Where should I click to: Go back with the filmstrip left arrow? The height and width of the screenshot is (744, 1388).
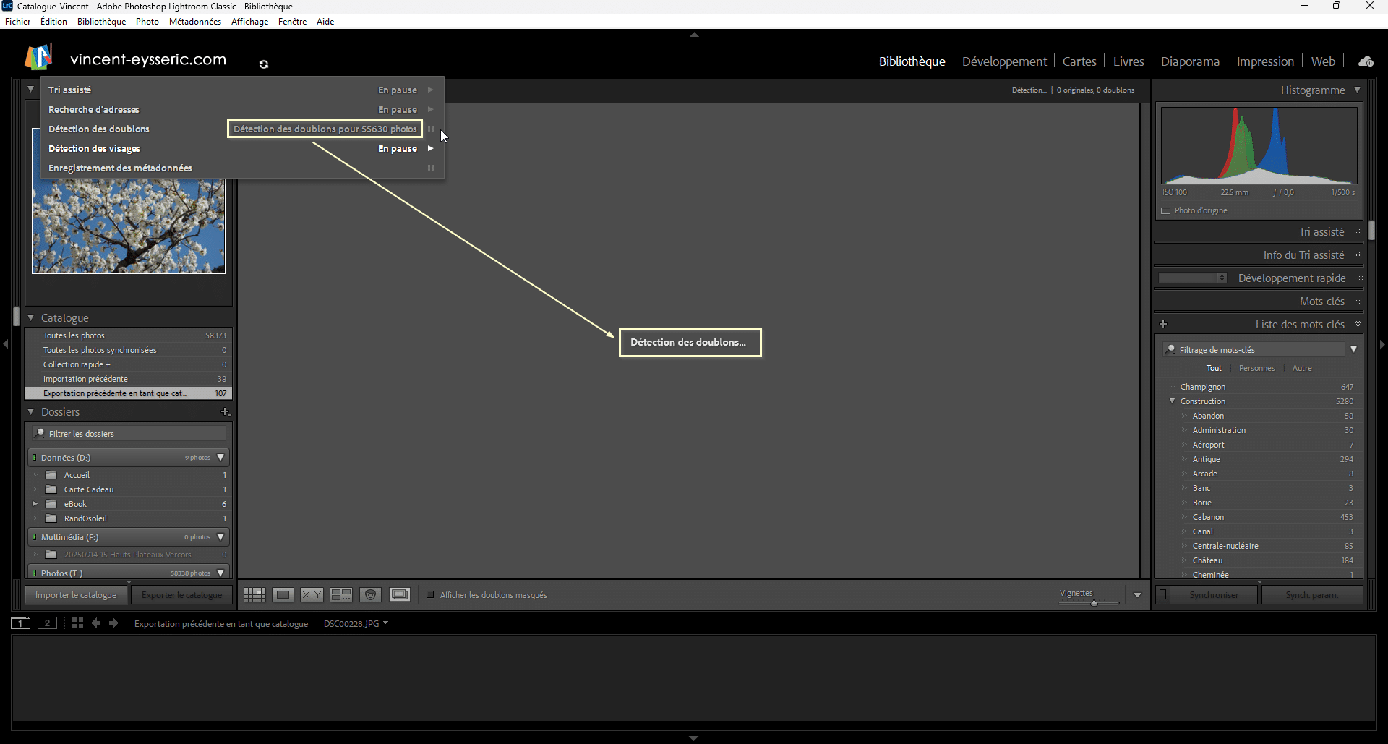tap(95, 623)
